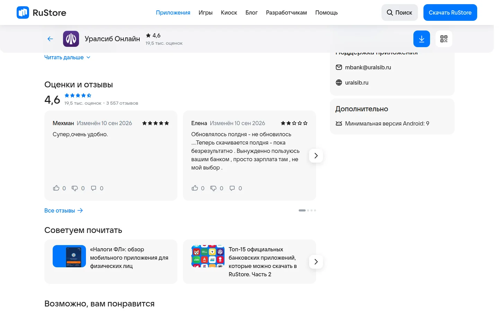Open the Помощь page
This screenshot has height=312, width=499.
326,12
